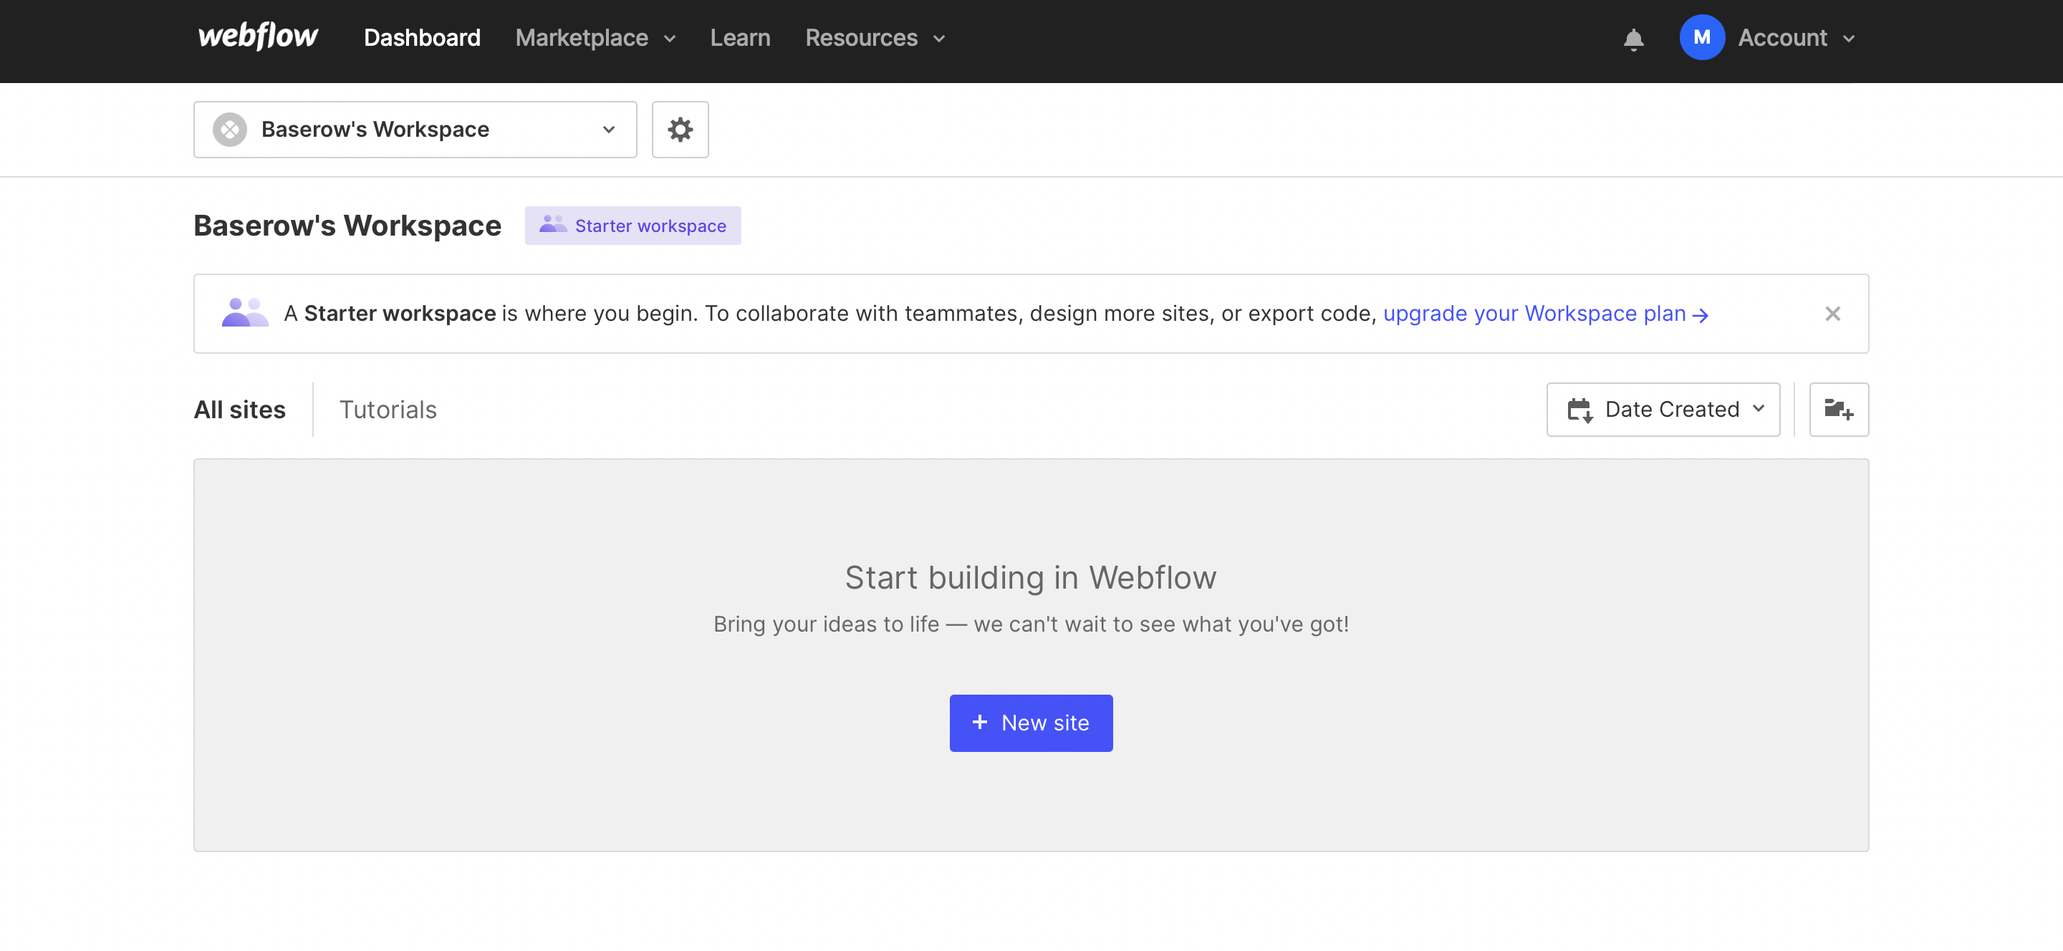2063x951 pixels.
Task: Select the All sites tab
Action: point(239,410)
